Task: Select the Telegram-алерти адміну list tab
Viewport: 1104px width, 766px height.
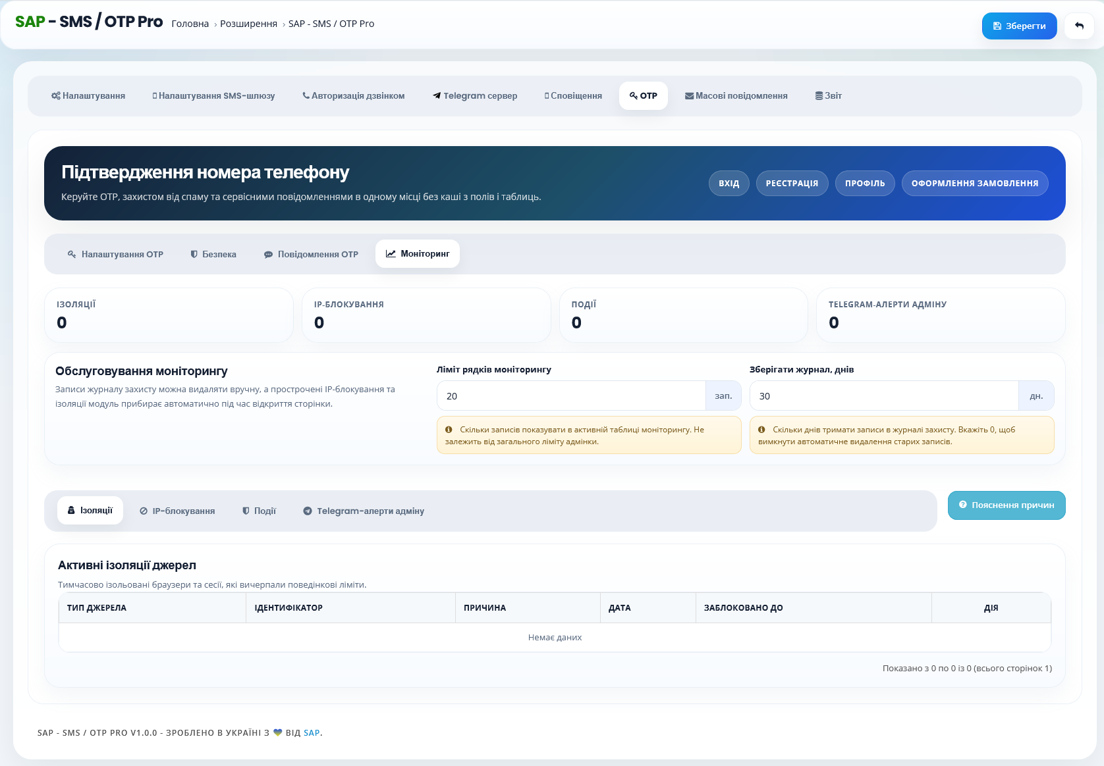Action: [364, 511]
